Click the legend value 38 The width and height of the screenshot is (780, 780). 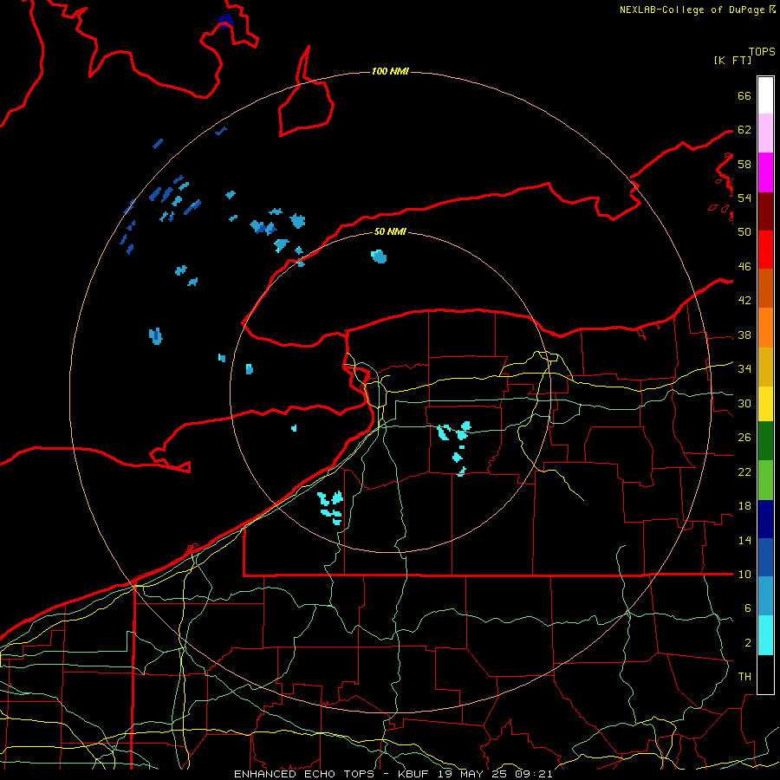coord(744,335)
